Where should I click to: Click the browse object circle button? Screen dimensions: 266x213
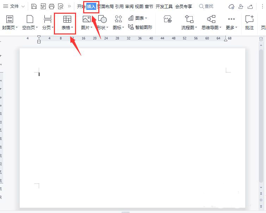[x=261, y=200]
